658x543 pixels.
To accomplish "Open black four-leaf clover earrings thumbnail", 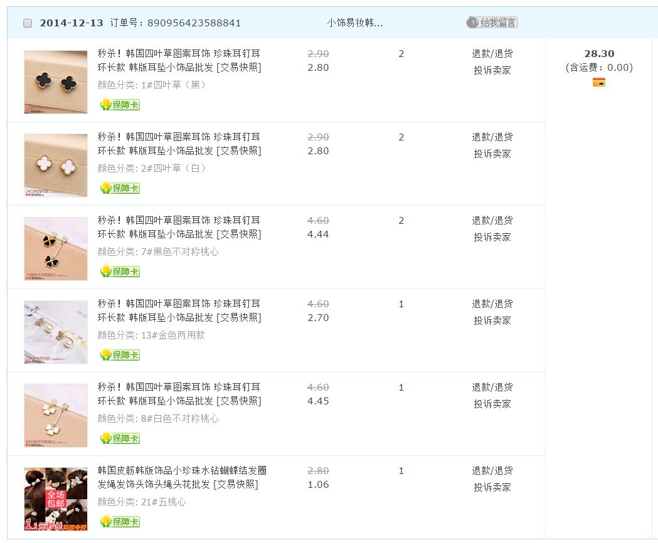I will click(56, 82).
